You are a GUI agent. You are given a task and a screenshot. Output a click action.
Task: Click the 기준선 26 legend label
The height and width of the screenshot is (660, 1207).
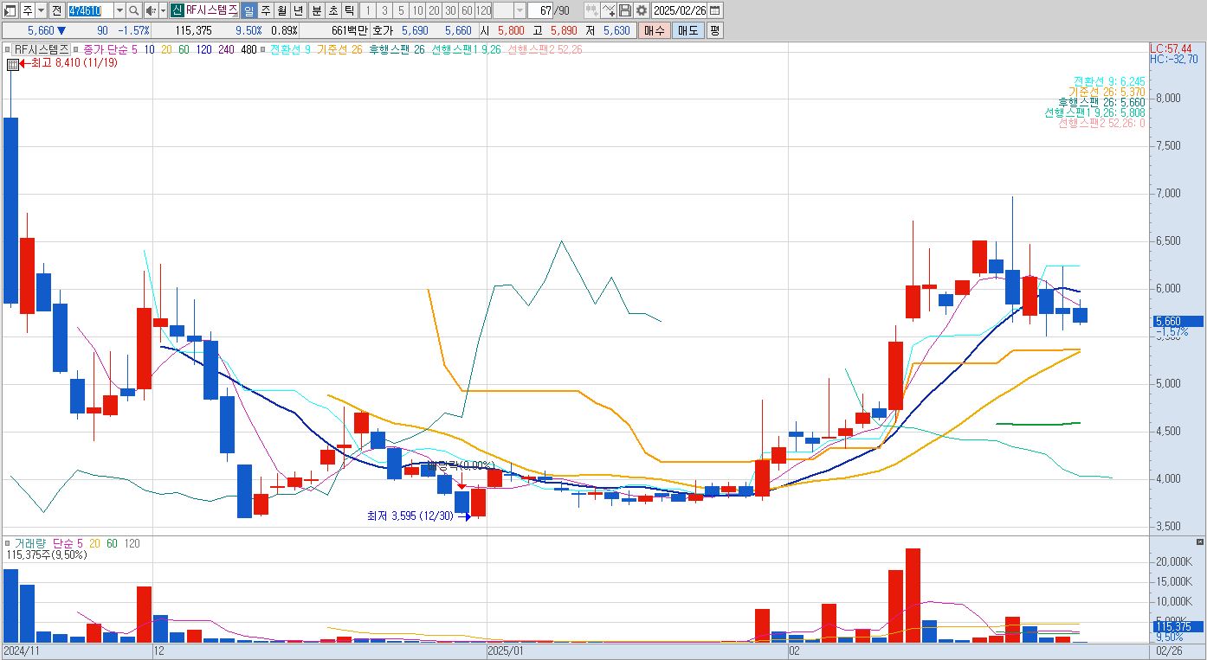pyautogui.click(x=339, y=49)
